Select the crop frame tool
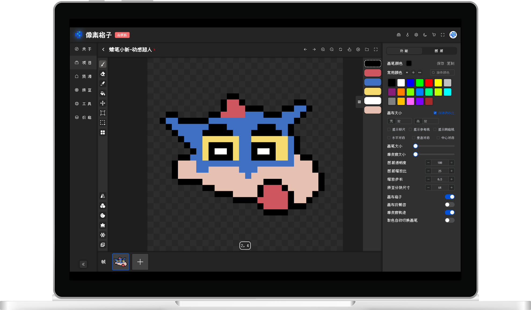This screenshot has height=310, width=531. click(x=103, y=113)
